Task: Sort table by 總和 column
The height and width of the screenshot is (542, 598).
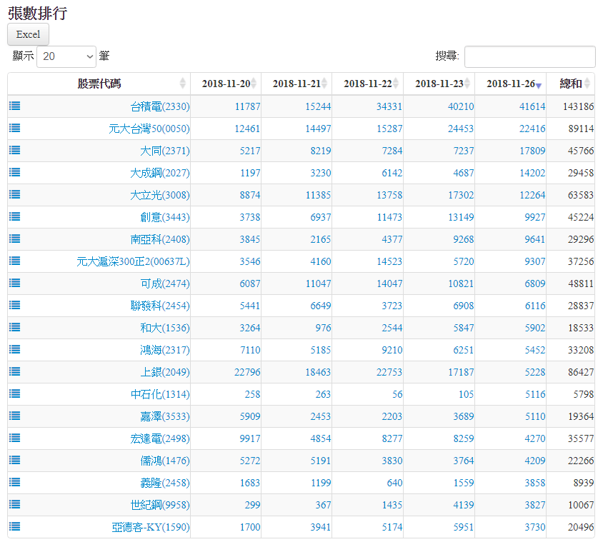Action: coord(570,84)
